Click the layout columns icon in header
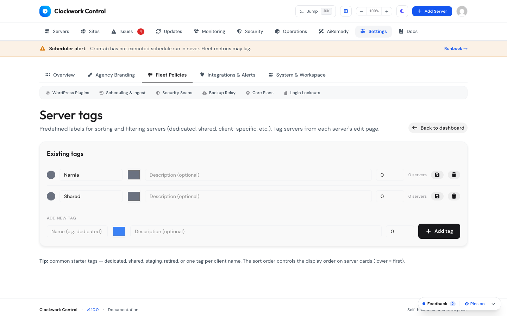Image resolution: width=507 pixels, height=316 pixels. point(346,11)
